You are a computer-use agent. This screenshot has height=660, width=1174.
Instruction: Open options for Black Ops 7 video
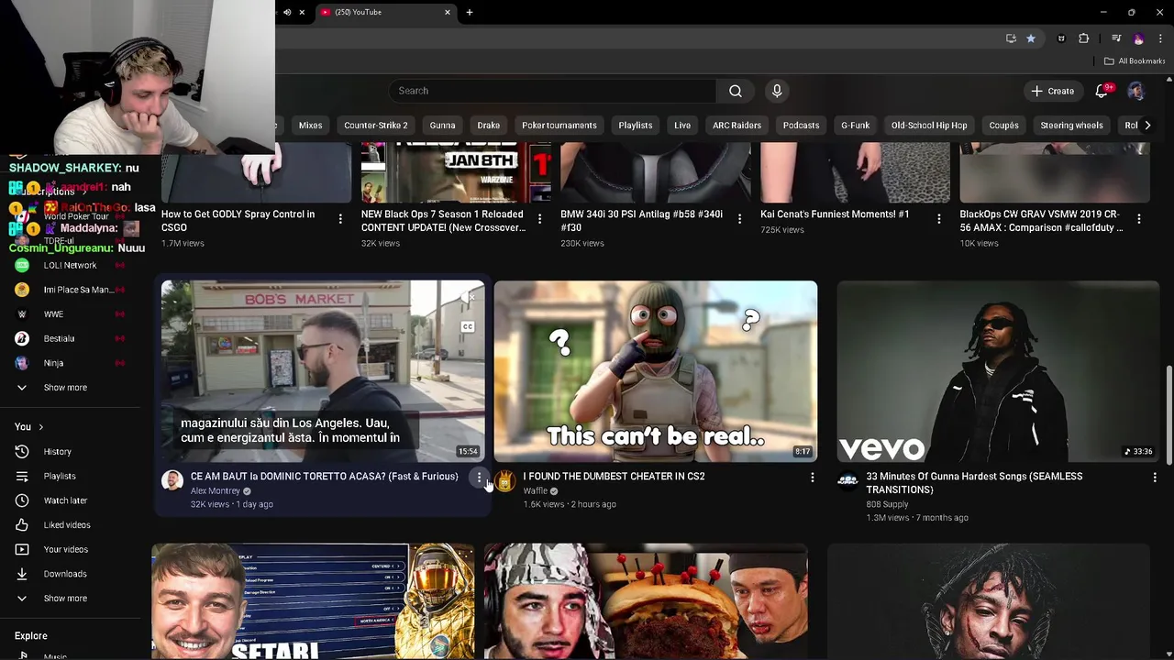(539, 219)
